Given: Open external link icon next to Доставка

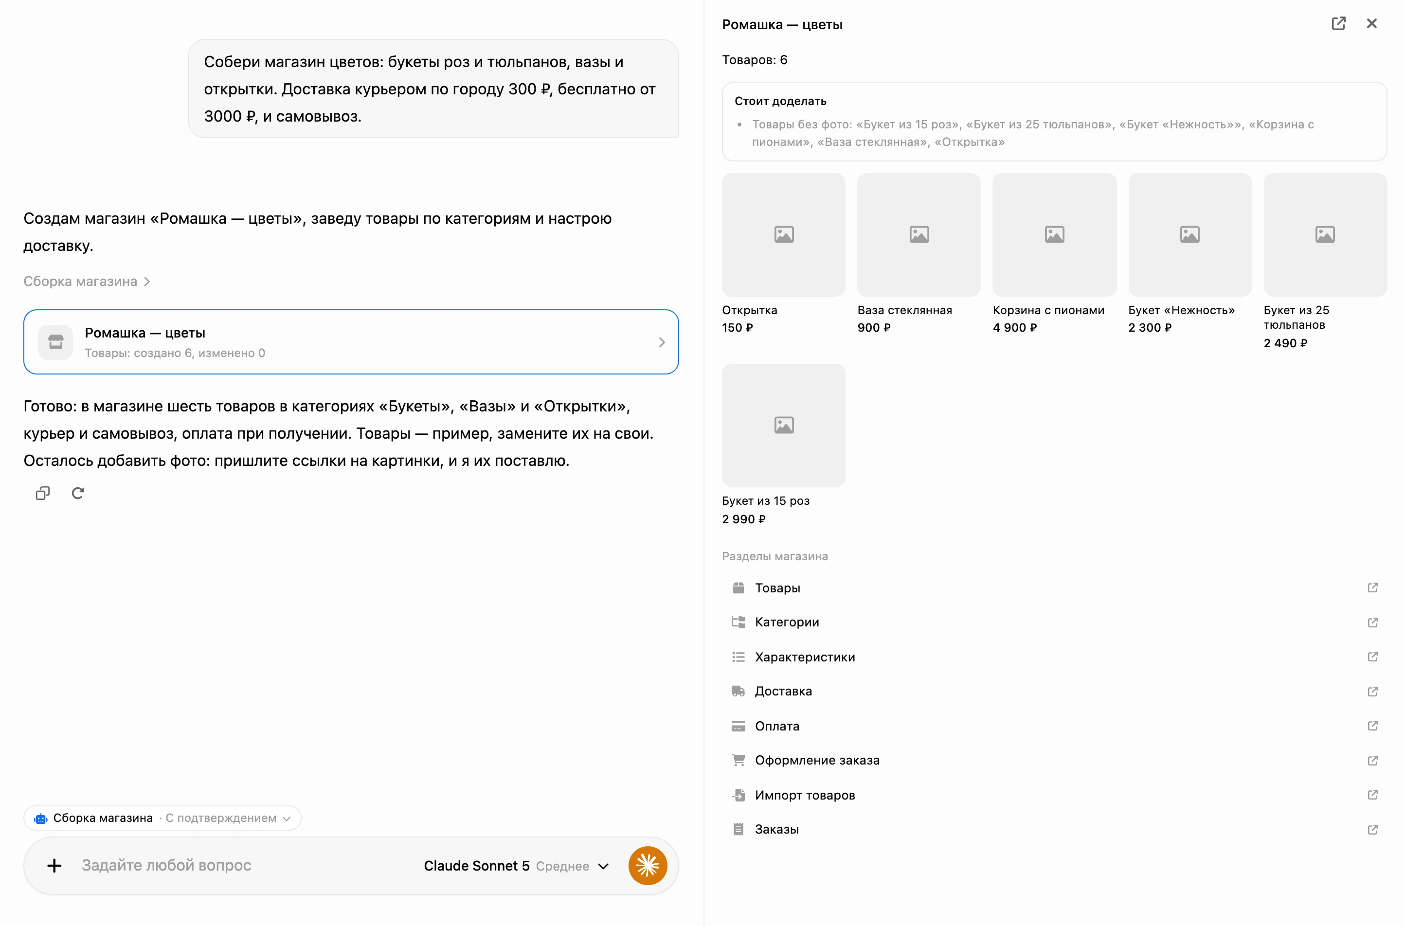Looking at the screenshot, I should point(1372,691).
